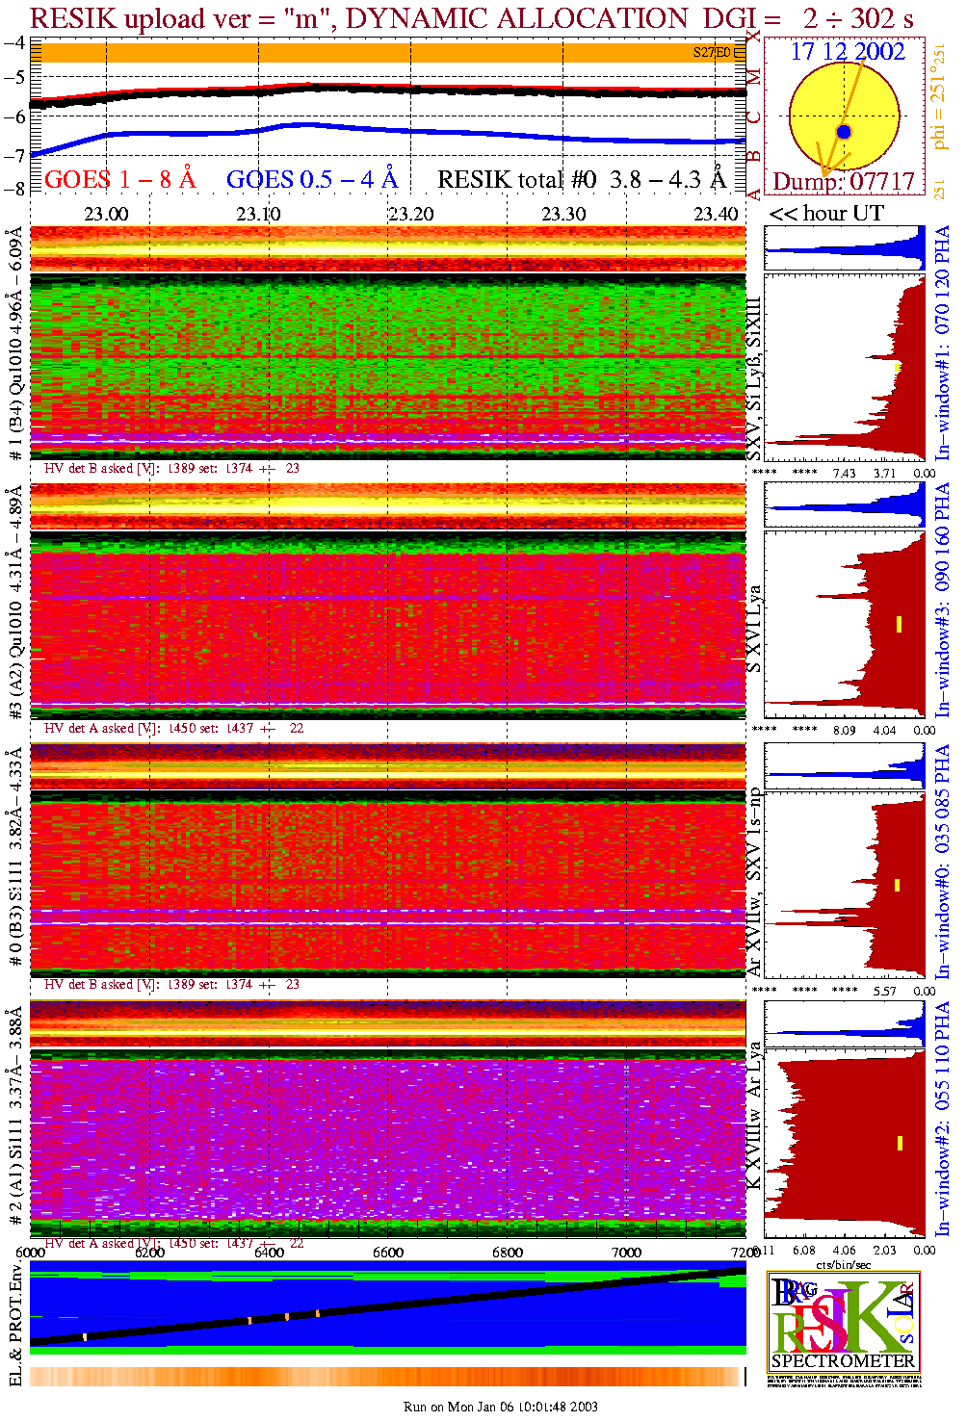The width and height of the screenshot is (967, 1421).
Task: Click white marker on the black diagonal track
Action: pyautogui.click(x=85, y=1336)
